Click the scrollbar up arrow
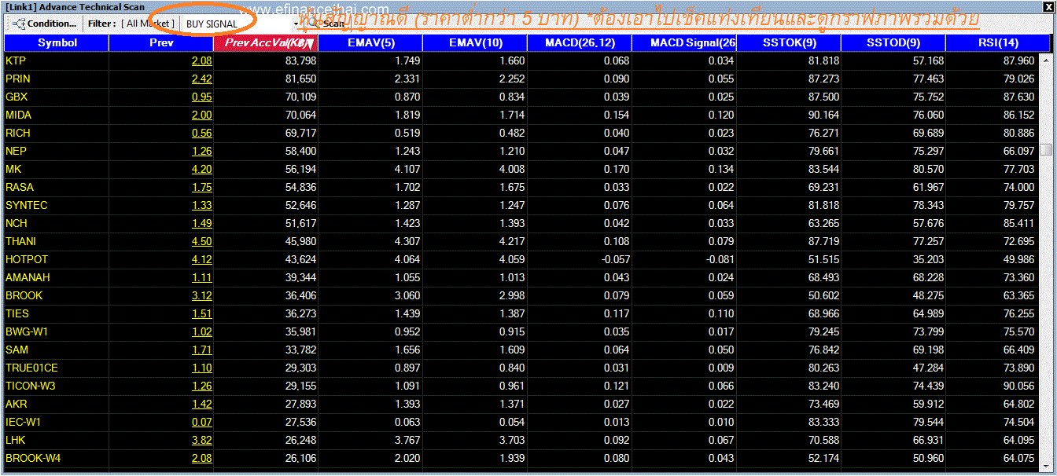The width and height of the screenshot is (1057, 476). click(1046, 60)
